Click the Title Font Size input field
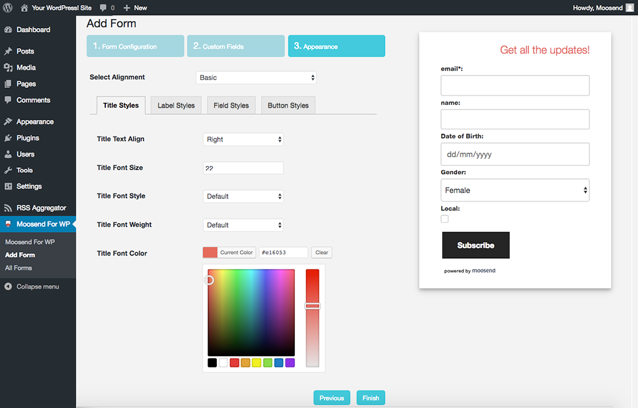 coord(244,168)
